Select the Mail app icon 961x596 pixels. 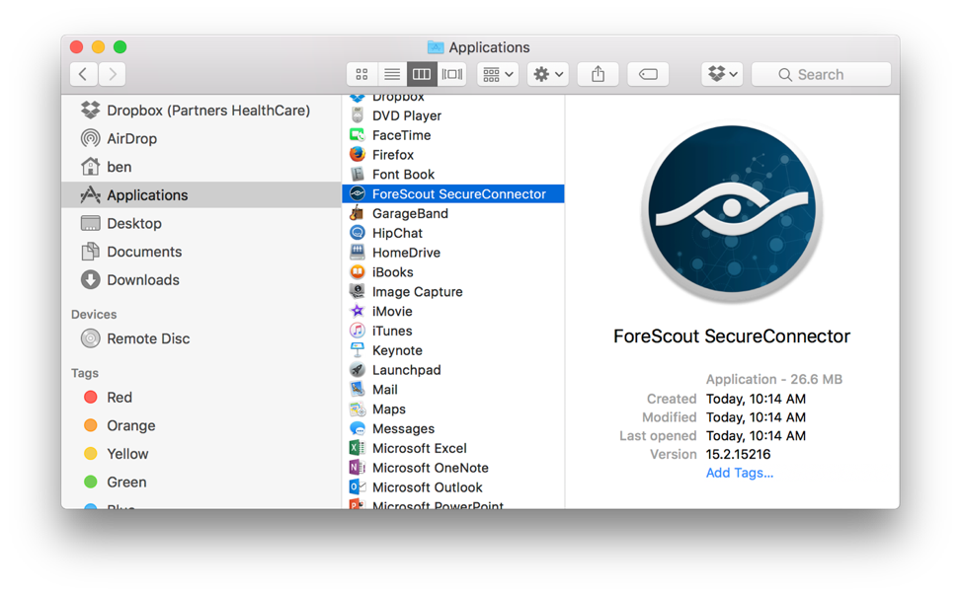coord(358,390)
